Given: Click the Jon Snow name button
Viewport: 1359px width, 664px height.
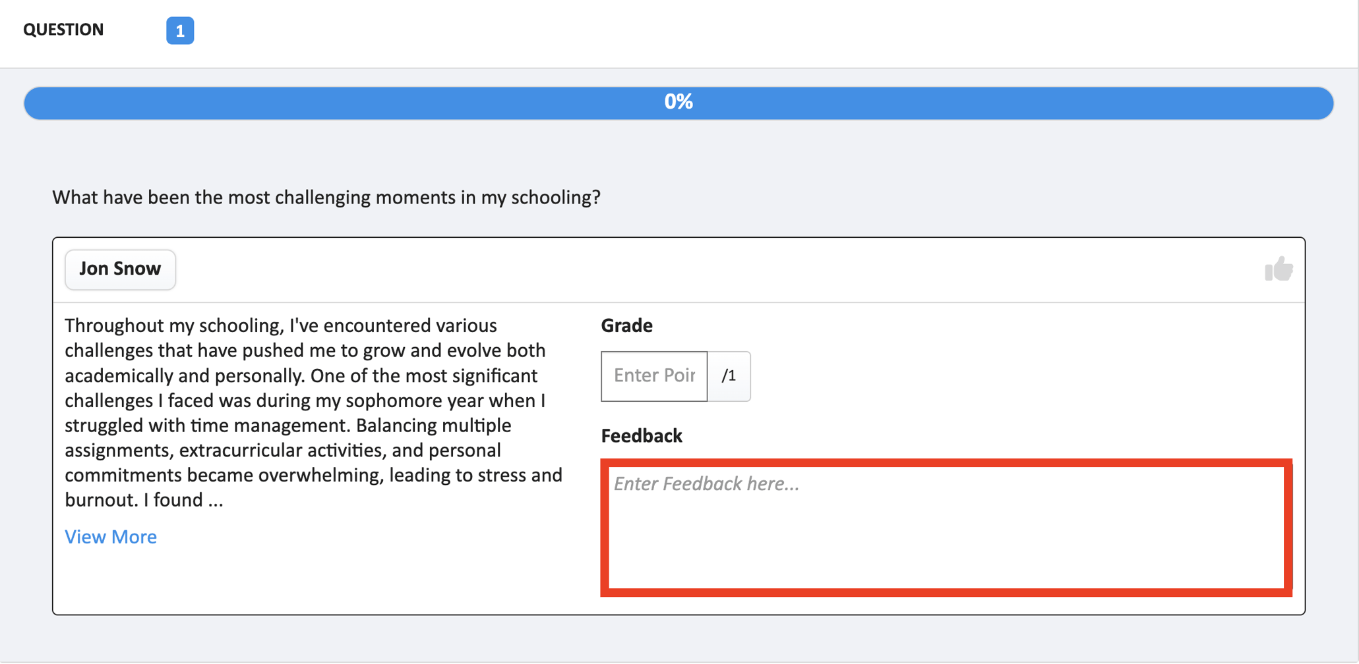Looking at the screenshot, I should 120,269.
